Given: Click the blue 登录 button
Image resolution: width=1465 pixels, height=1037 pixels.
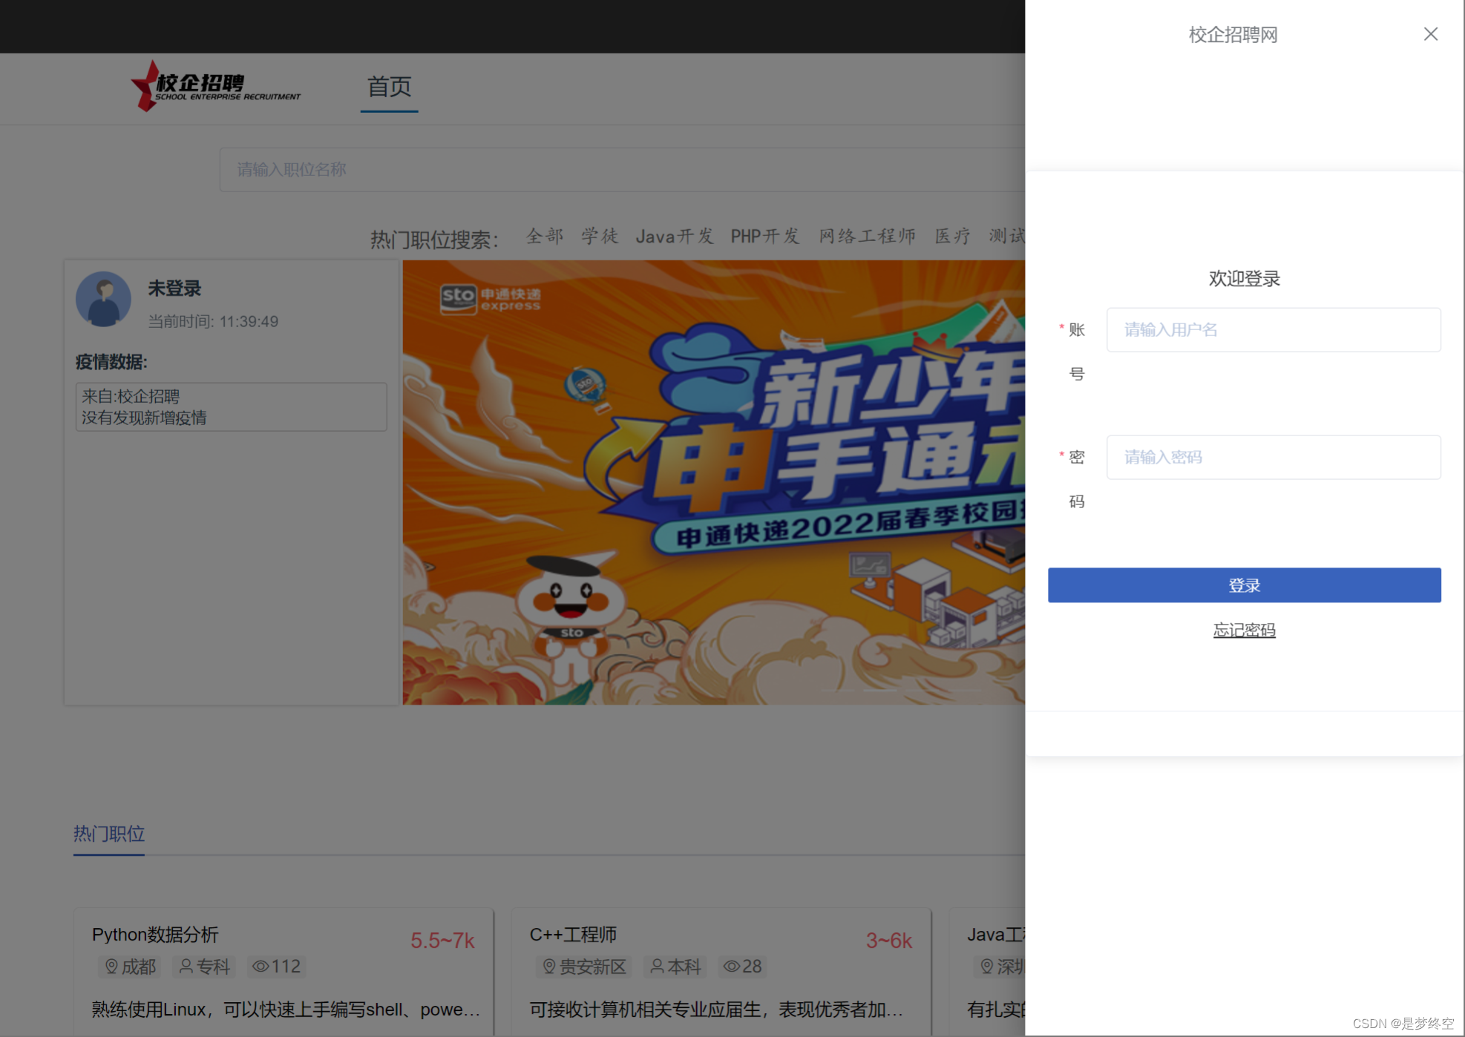Looking at the screenshot, I should (1244, 585).
